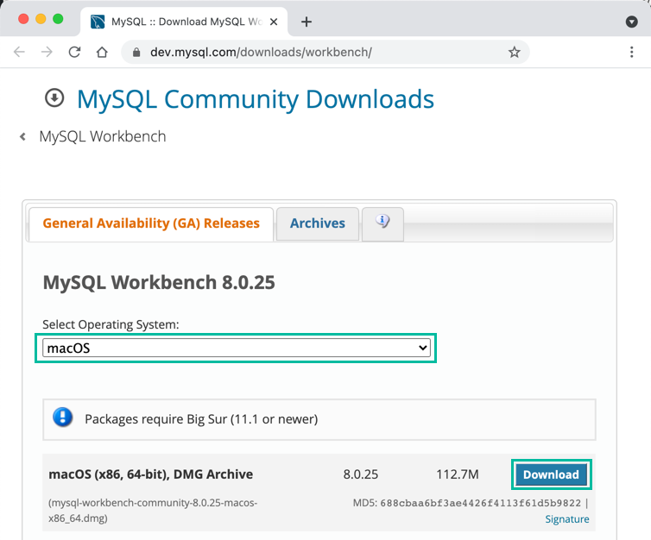651x540 pixels.
Task: Click the MD5 checksum value text
Action: click(480, 503)
